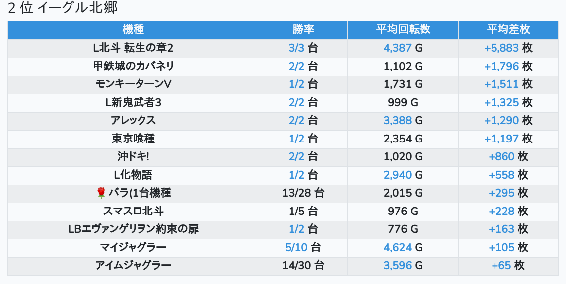Open the +295 link in the バラ row
566x284 pixels.
(501, 193)
